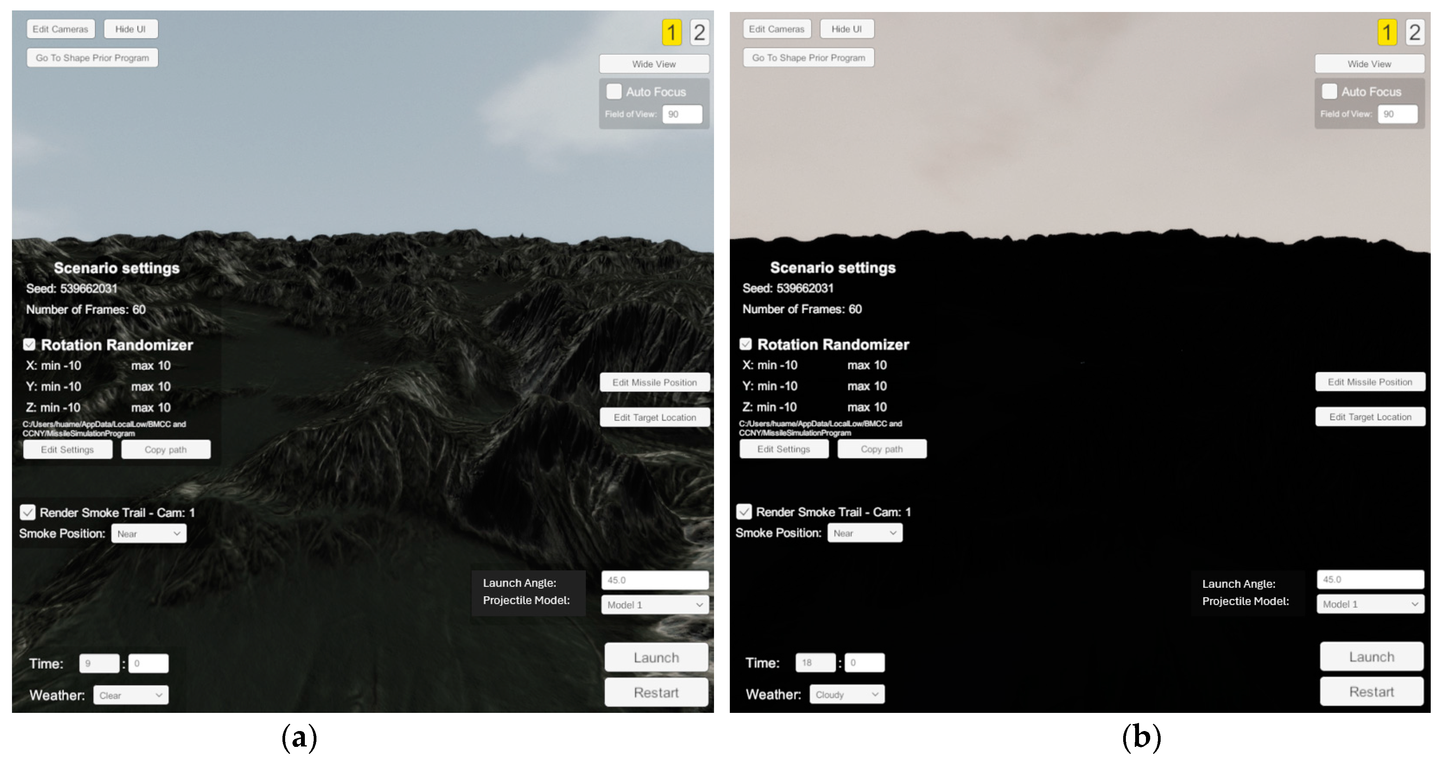The height and width of the screenshot is (760, 1440).
Task: Open Smoke Position dropdown showing Near, left panel
Action: [x=149, y=534]
